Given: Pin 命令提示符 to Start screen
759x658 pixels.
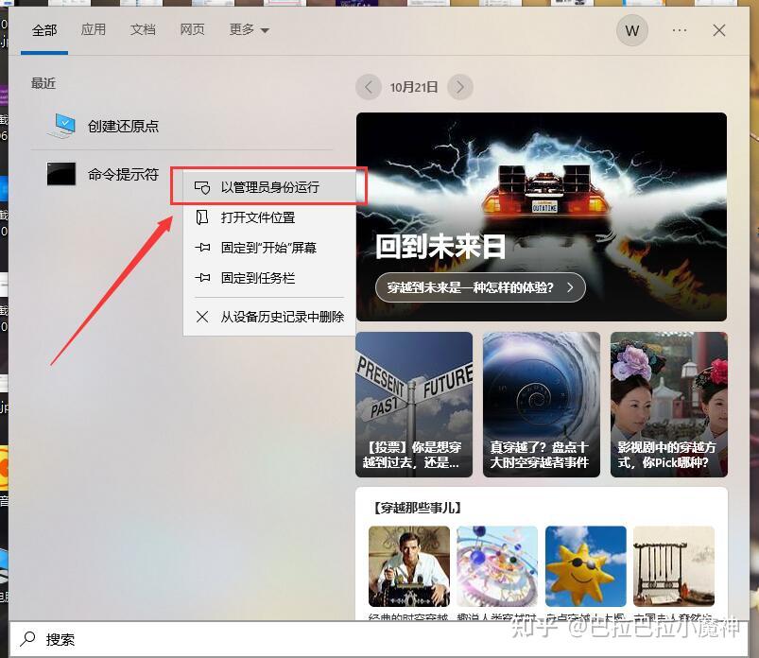Looking at the screenshot, I should [267, 249].
